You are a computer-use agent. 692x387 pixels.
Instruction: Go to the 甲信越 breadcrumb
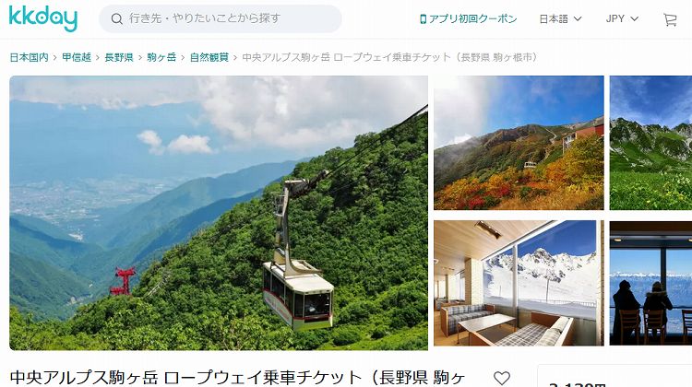pyautogui.click(x=77, y=57)
